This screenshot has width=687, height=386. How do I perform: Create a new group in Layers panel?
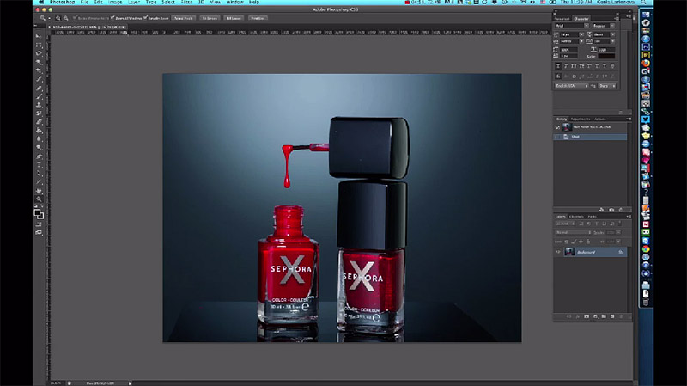click(x=604, y=316)
